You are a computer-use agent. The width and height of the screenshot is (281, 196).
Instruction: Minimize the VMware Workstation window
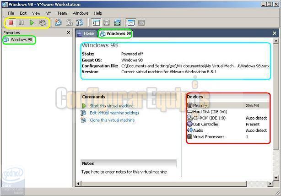[264, 4]
